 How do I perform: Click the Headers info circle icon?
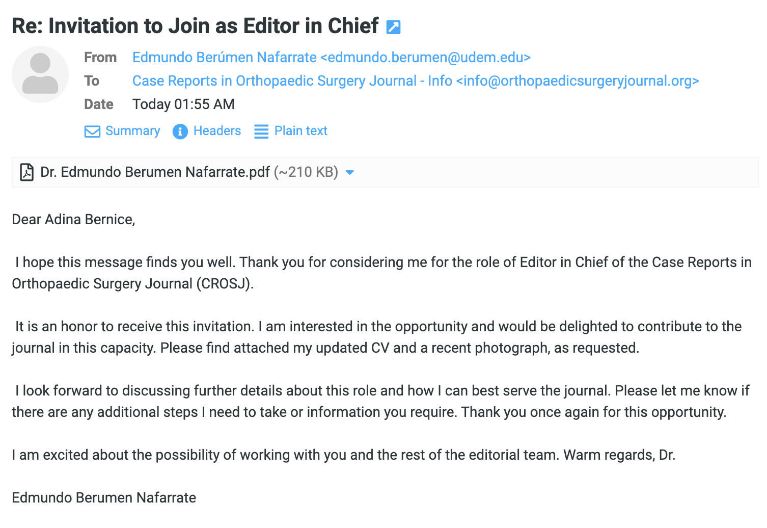(x=180, y=131)
